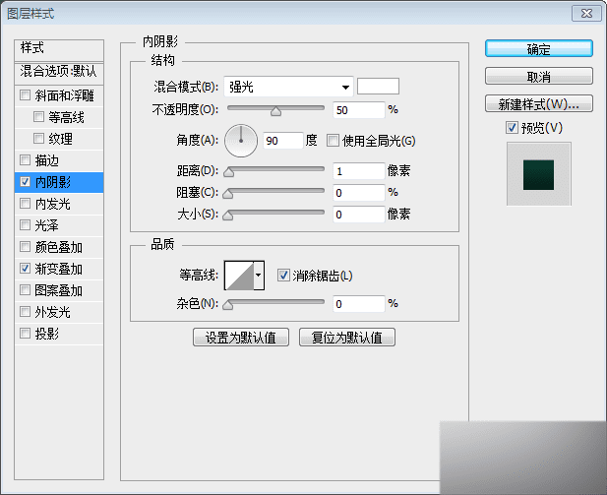Image resolution: width=607 pixels, height=495 pixels.
Task: Toggle 消除锯齿(L) checkbox
Action: tap(283, 276)
